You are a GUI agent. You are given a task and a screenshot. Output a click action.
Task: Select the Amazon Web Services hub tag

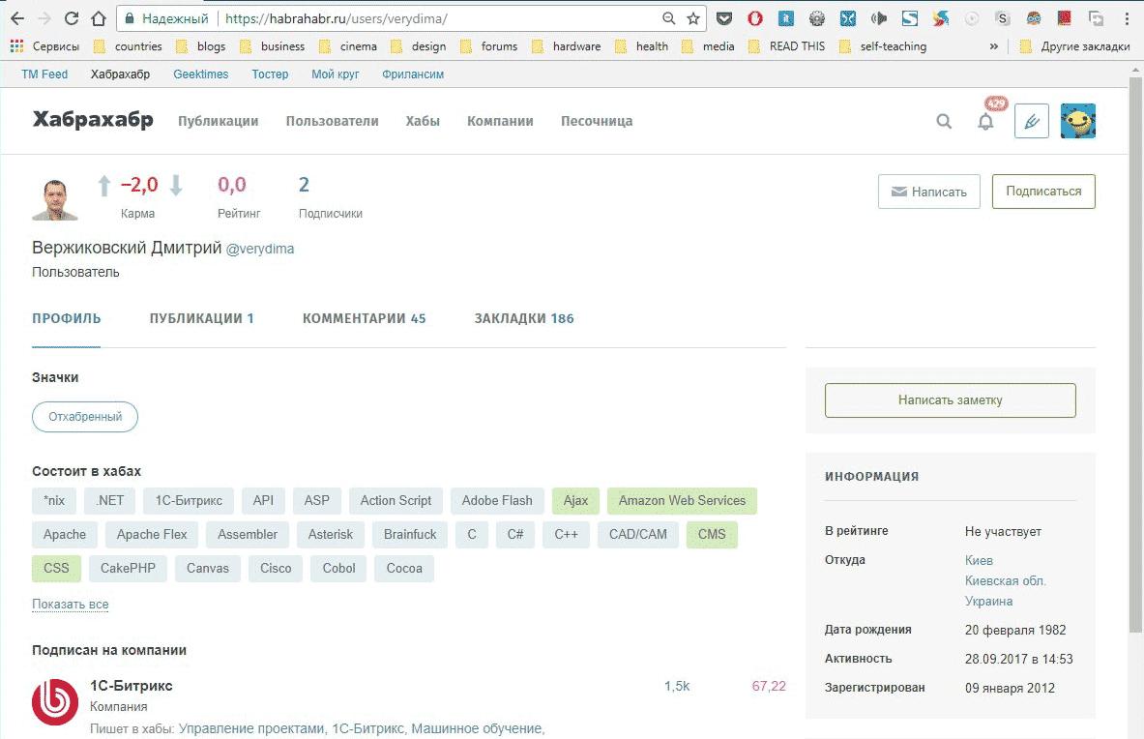tap(682, 500)
